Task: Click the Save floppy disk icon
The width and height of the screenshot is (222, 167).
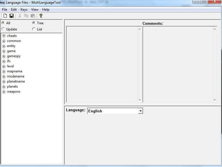Action: (12, 16)
